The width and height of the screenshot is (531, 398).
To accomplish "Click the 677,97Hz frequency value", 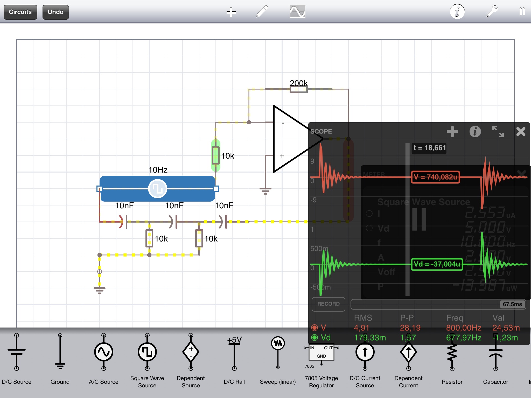I will (464, 338).
